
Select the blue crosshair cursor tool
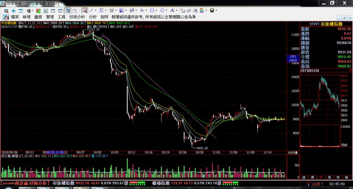14,11
